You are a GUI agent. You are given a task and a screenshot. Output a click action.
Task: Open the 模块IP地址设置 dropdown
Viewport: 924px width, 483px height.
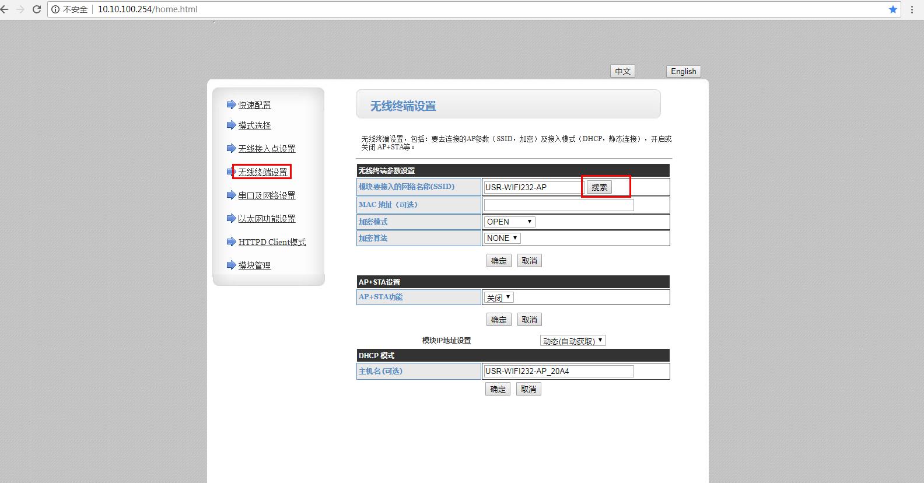click(572, 341)
